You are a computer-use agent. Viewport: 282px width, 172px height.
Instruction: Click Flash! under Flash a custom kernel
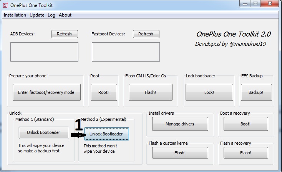click(180, 153)
